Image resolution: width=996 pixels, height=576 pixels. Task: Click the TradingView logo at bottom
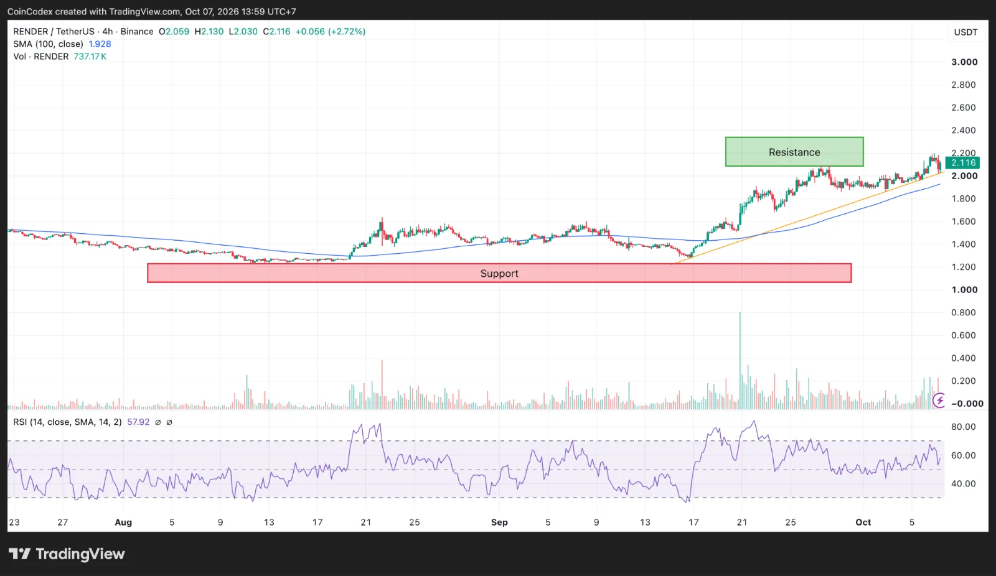[67, 554]
